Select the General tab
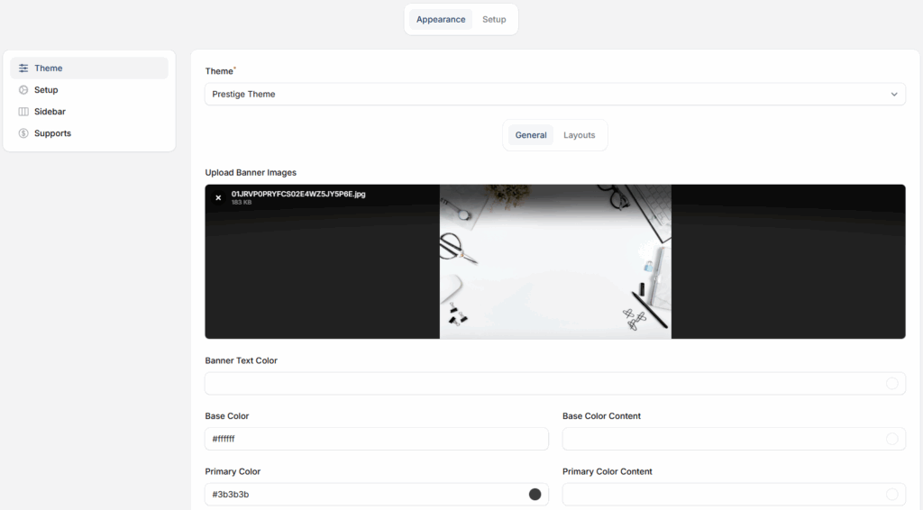Viewport: 923px width, 510px height. (531, 135)
